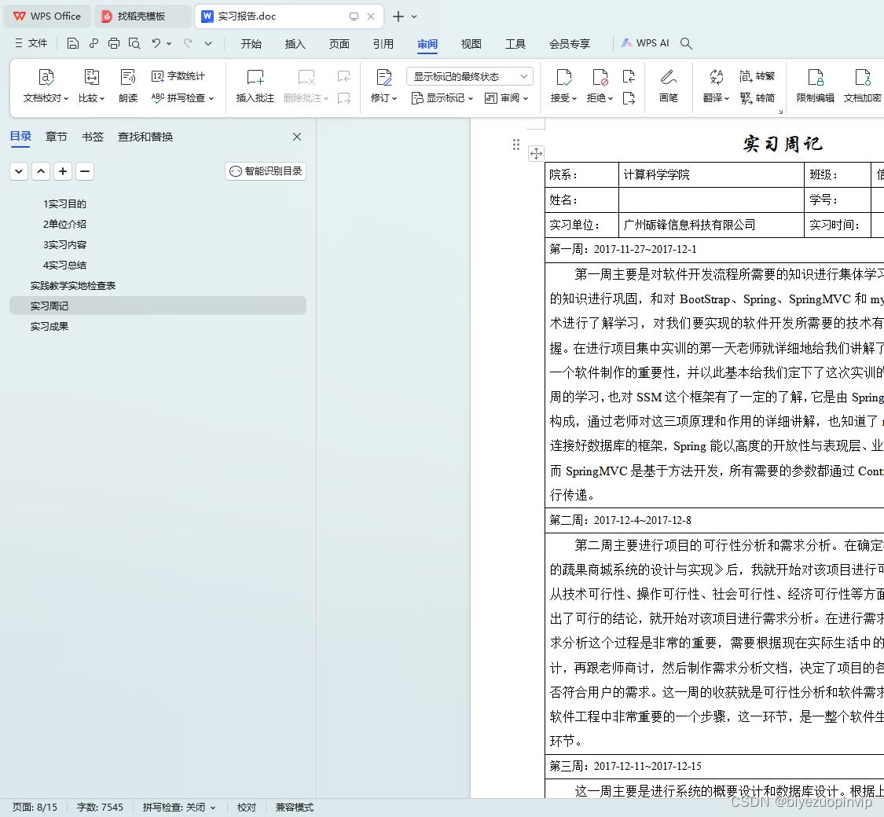
Task: Open 查找和替换 navigation tab
Action: pos(145,137)
